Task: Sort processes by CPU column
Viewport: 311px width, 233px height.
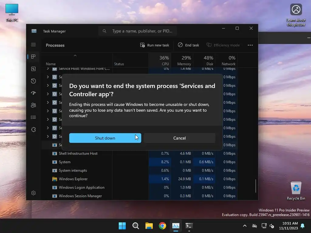Action: 160,61
